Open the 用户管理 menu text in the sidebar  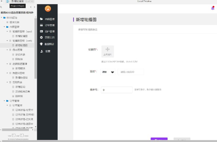[x=50, y=31]
